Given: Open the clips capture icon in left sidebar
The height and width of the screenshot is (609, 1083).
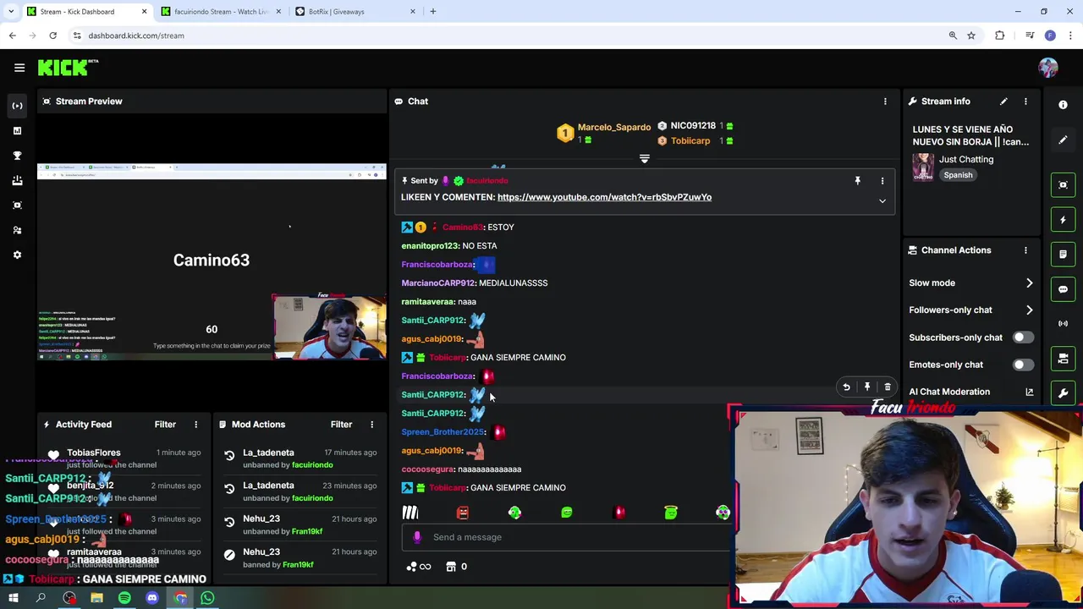Looking at the screenshot, I should point(17,205).
